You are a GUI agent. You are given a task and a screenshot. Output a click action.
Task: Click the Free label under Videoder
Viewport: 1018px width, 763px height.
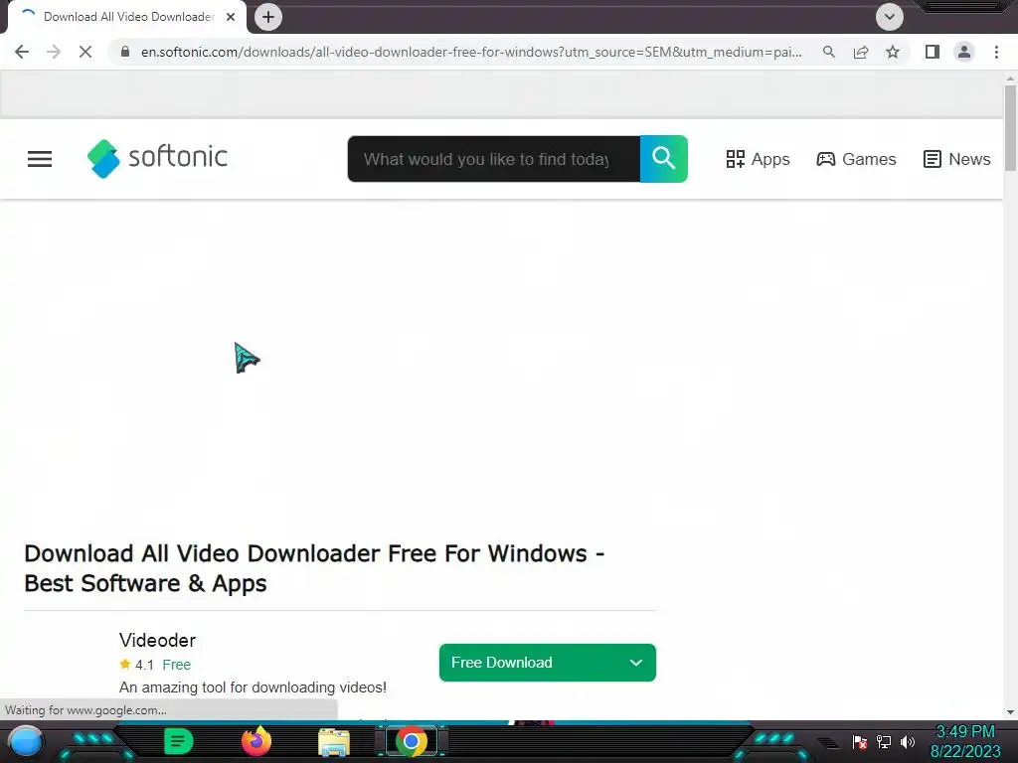(x=177, y=665)
